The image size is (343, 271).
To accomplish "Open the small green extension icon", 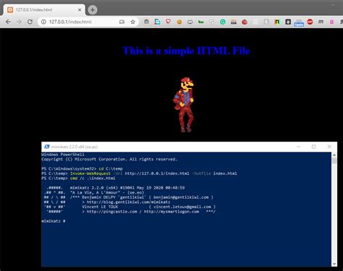I will 200,22.
